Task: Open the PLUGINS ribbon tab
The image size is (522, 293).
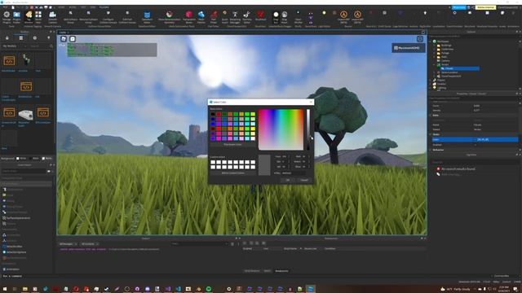Action: click(104, 7)
